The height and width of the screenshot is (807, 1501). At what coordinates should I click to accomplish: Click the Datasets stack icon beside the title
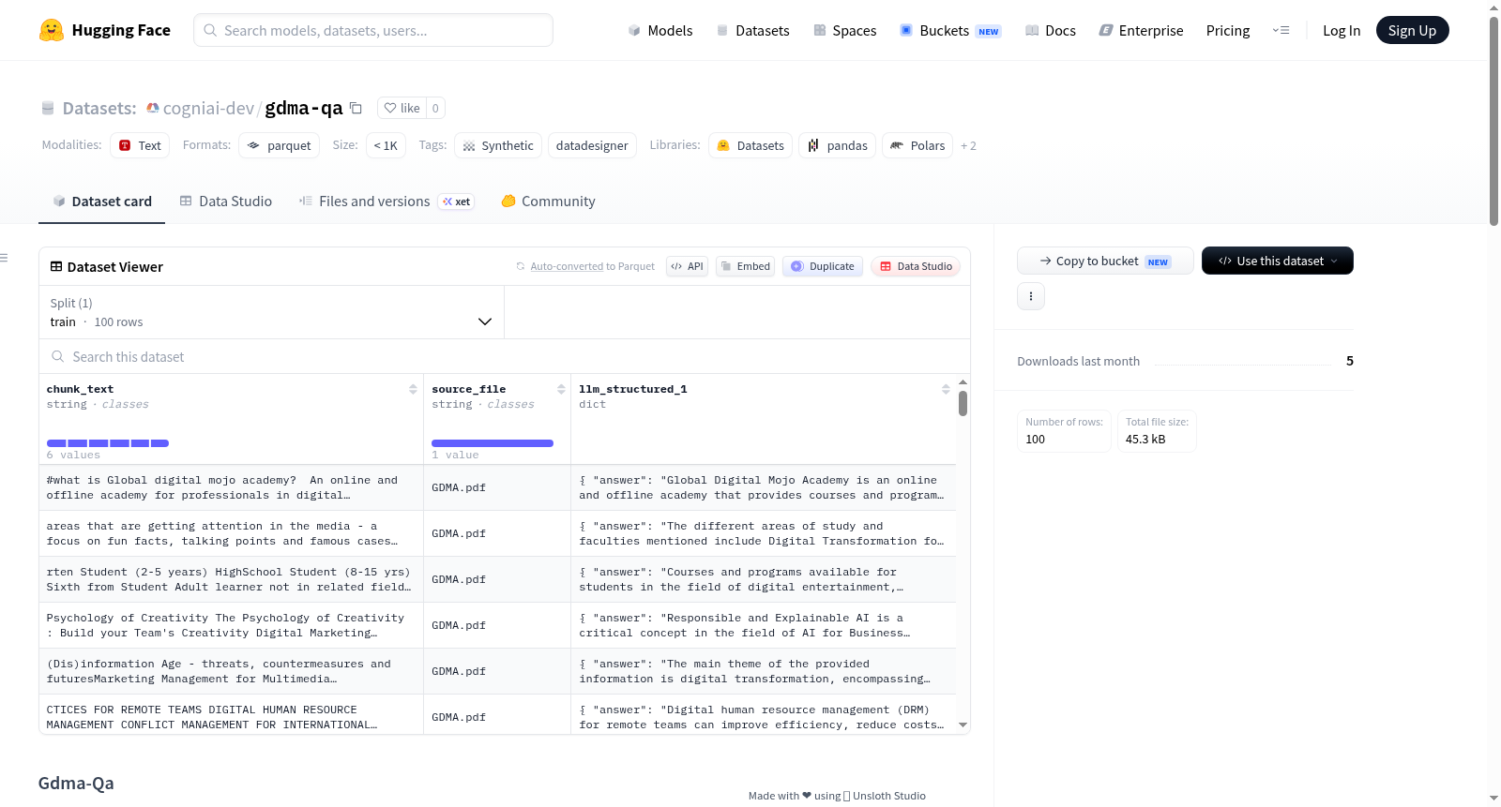48,109
